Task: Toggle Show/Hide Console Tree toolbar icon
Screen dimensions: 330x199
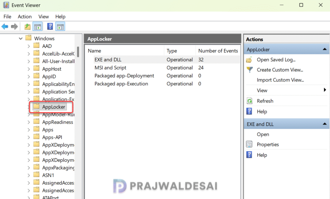Action: coord(38,26)
